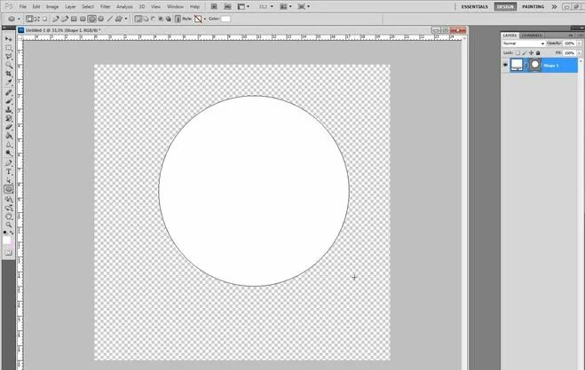The image size is (585, 370).
Task: Select the Ellipse shape tool in toolbox
Action: pos(8,189)
